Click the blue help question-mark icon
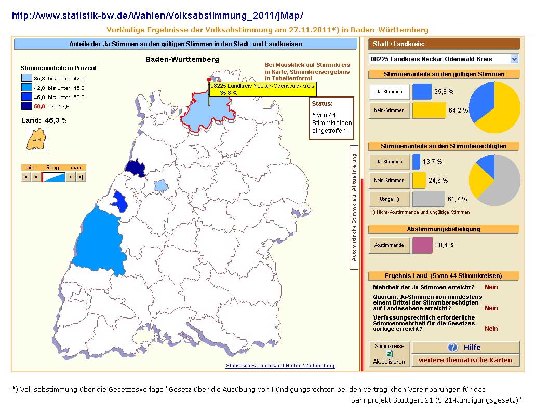536x415 pixels. pyautogui.click(x=452, y=347)
